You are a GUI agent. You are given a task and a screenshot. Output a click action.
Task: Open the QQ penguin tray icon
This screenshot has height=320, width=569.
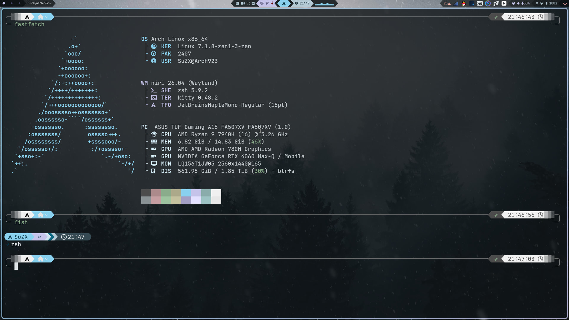coord(464,3)
